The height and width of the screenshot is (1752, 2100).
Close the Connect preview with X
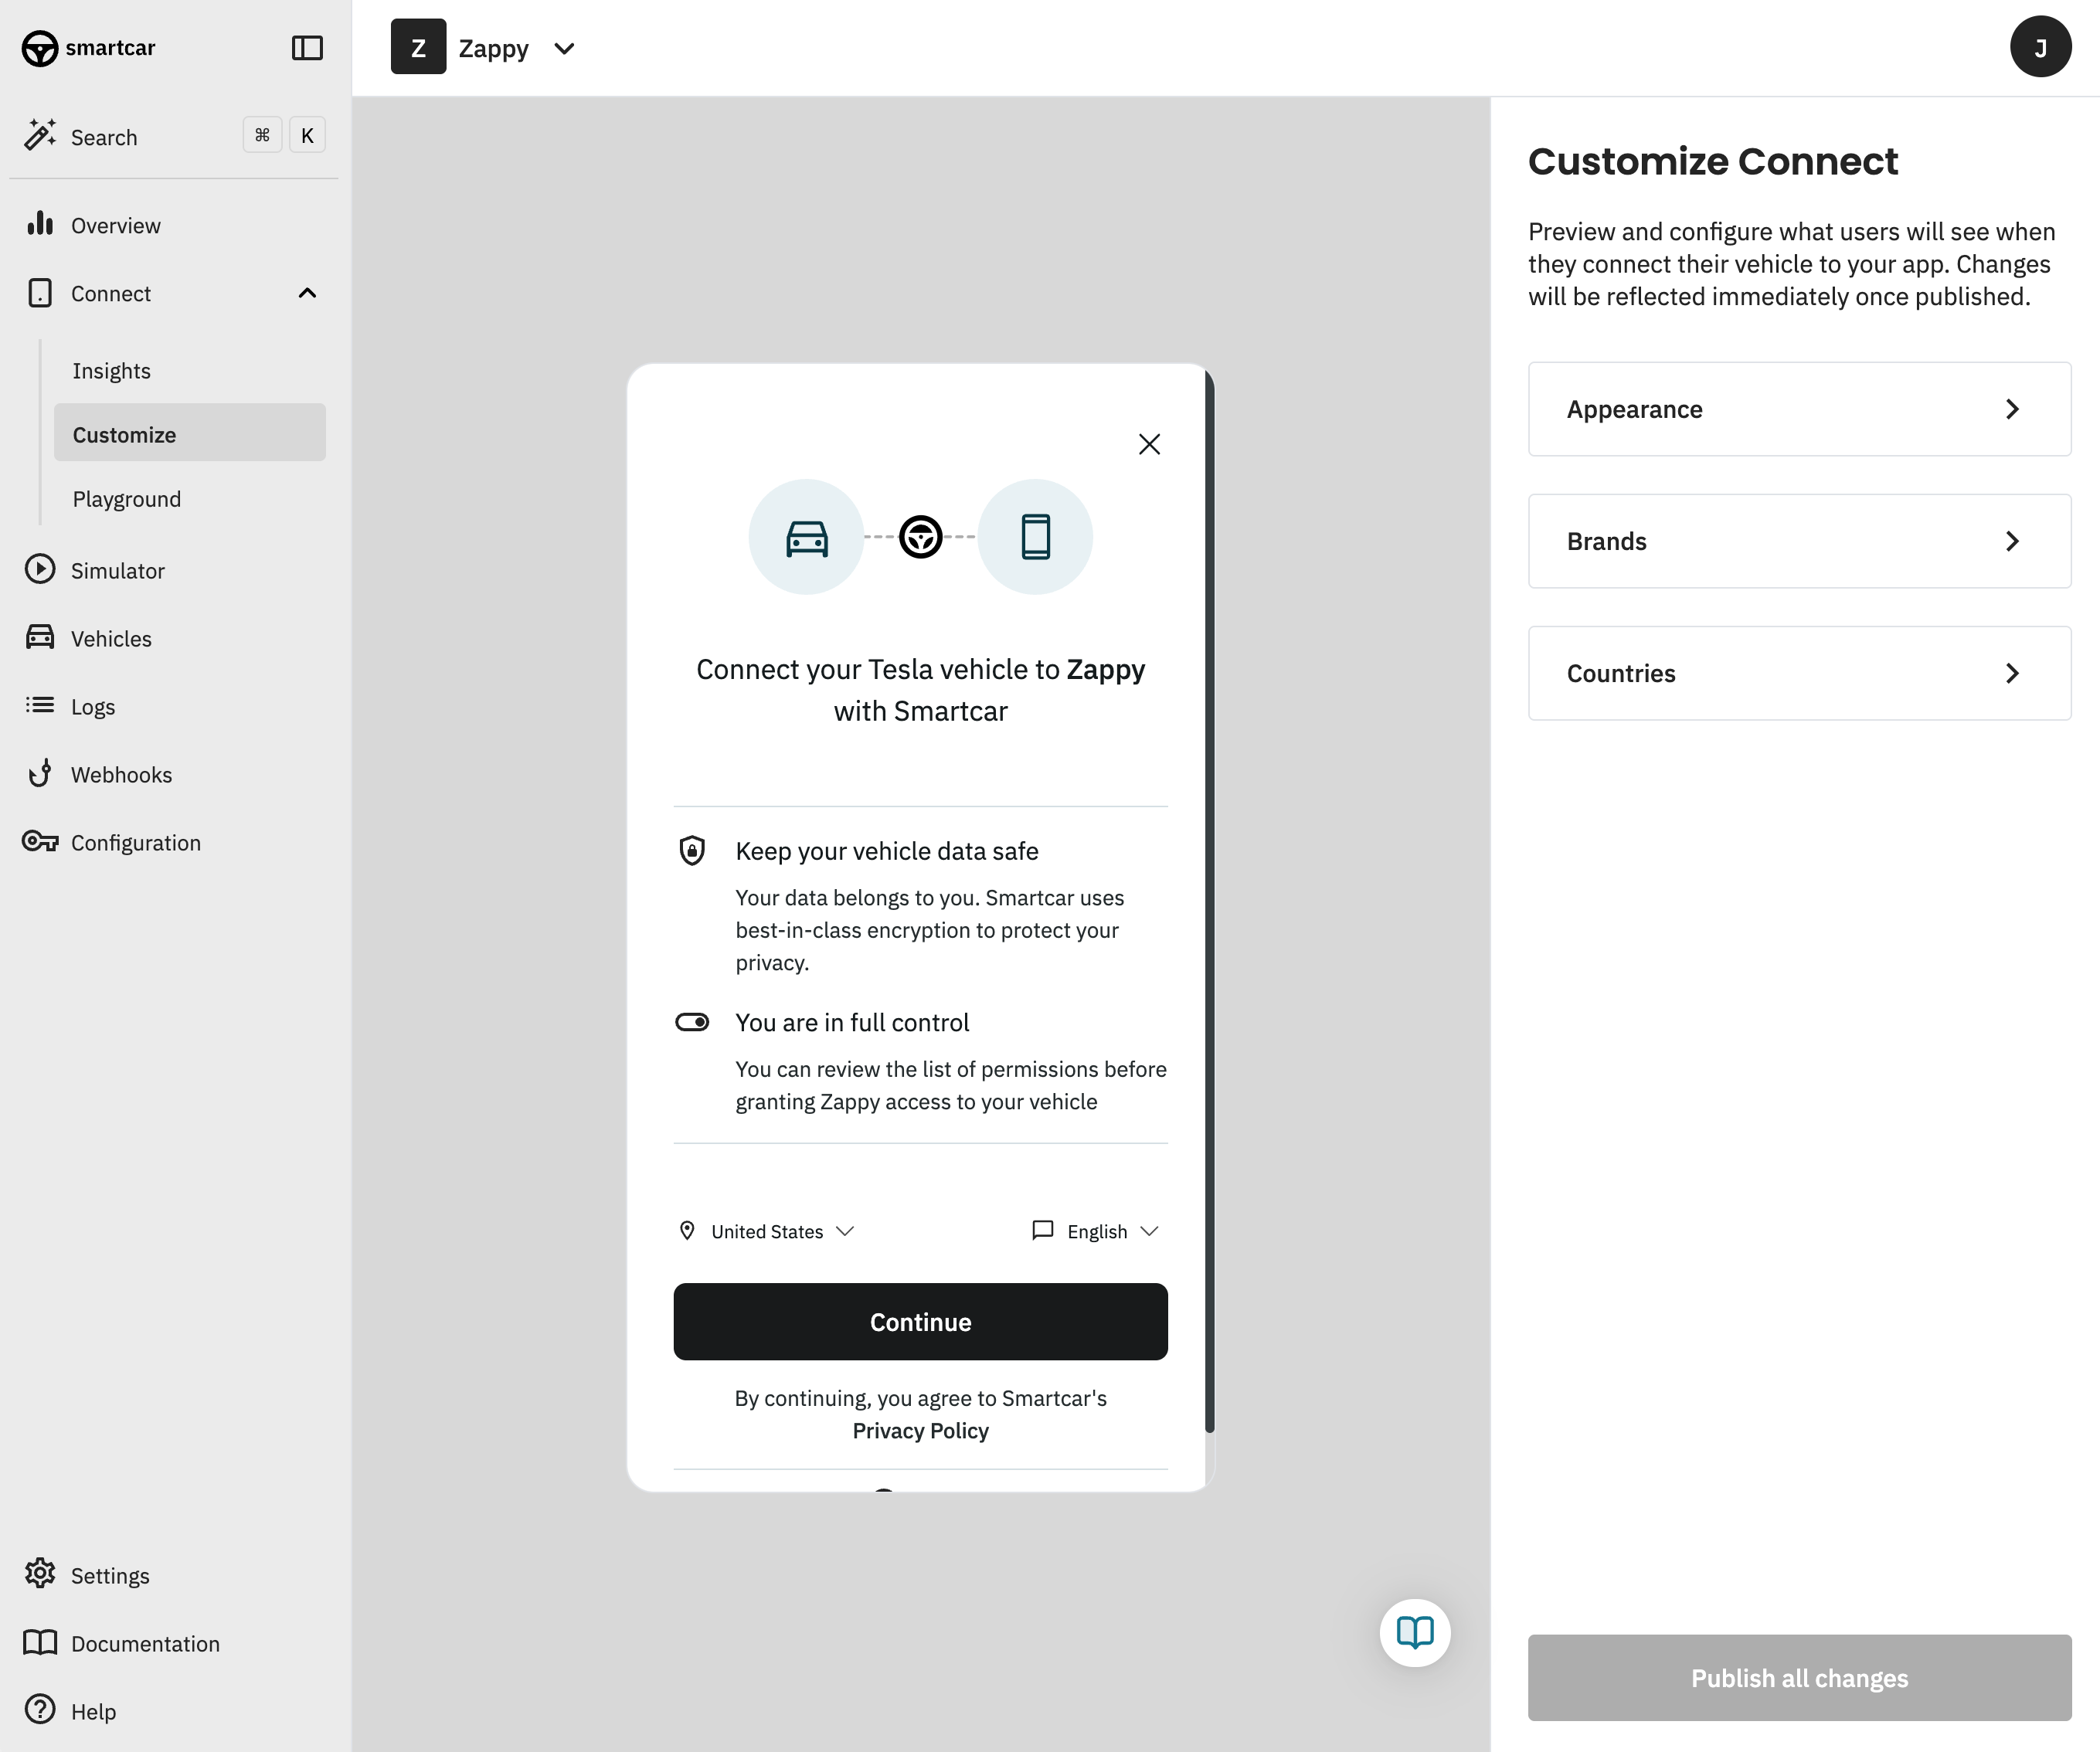[1149, 444]
